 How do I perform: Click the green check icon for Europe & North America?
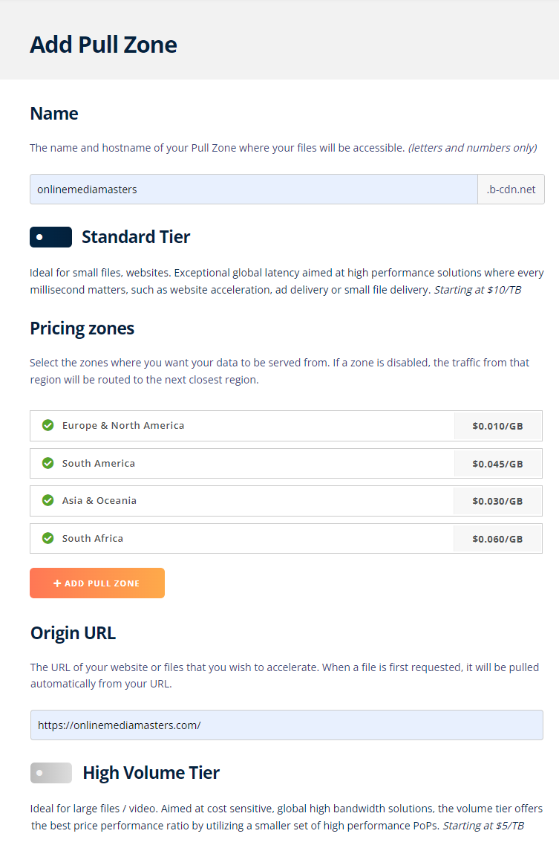click(48, 426)
